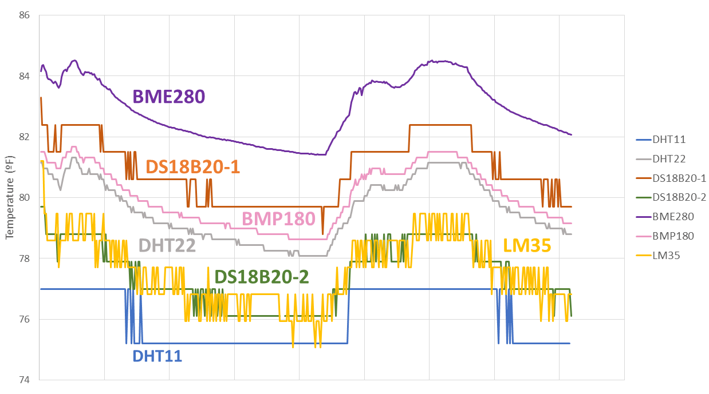Click the DHT11 legend entry text
Image resolution: width=709 pixels, height=394 pixels.
point(668,140)
